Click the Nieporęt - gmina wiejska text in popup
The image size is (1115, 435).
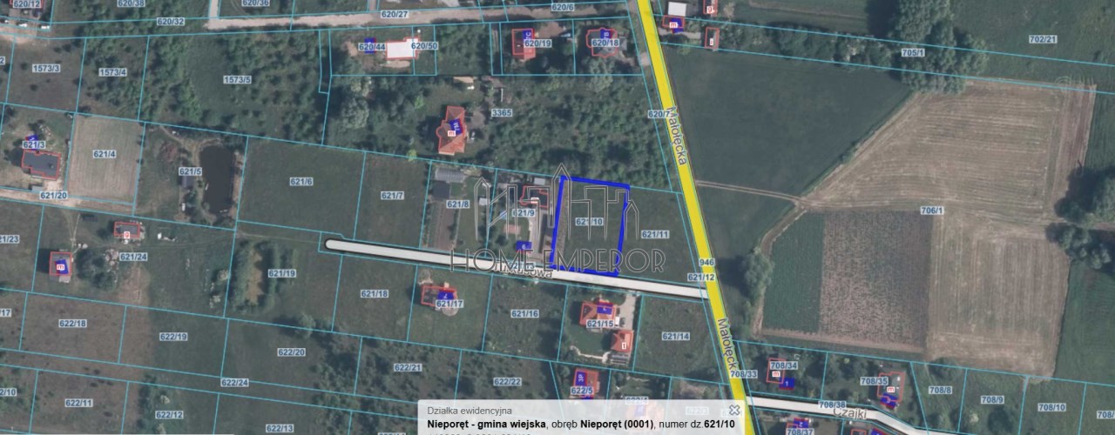click(486, 424)
